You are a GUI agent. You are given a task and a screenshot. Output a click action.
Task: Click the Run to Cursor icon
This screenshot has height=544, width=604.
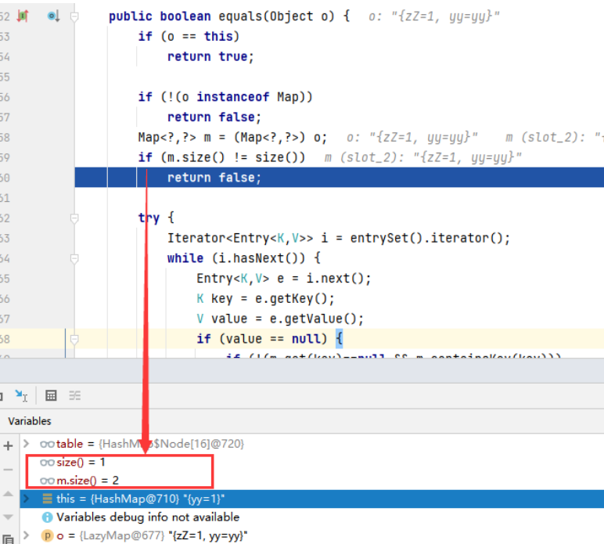click(21, 395)
